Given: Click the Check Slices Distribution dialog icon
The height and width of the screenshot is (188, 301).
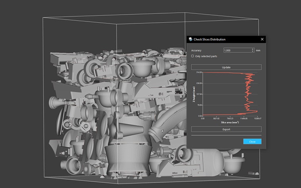Looking at the screenshot, I should (x=191, y=40).
